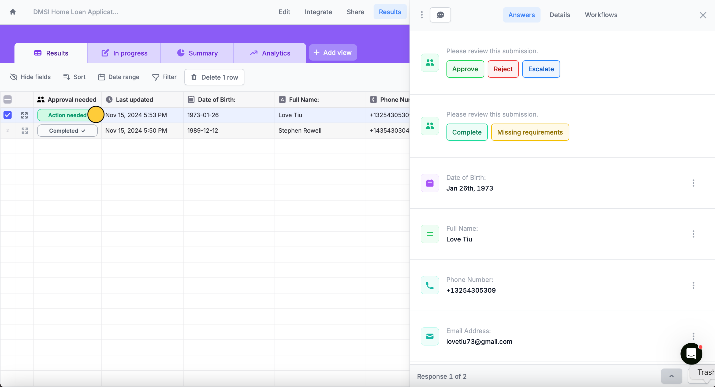
Task: Go to the home icon
Action: click(13, 12)
